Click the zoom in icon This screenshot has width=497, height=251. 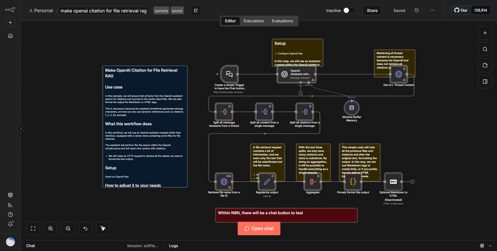(50, 228)
